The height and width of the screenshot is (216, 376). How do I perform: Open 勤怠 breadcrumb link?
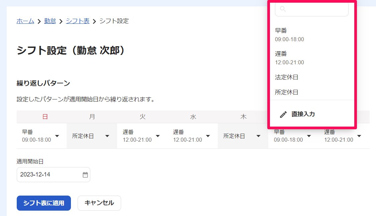pyautogui.click(x=50, y=21)
